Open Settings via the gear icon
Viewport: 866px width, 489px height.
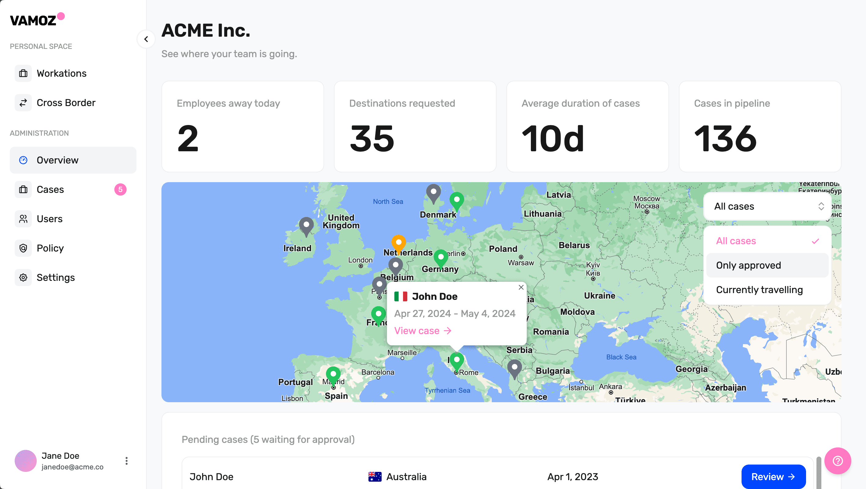point(23,277)
